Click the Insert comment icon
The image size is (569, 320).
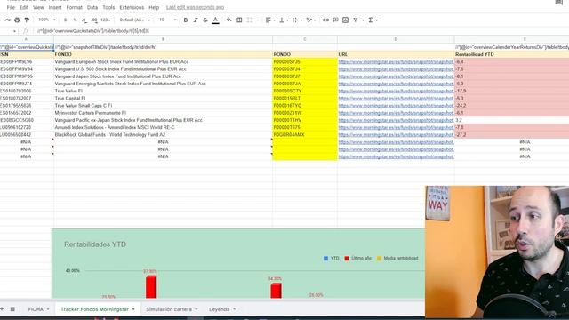(x=336, y=20)
